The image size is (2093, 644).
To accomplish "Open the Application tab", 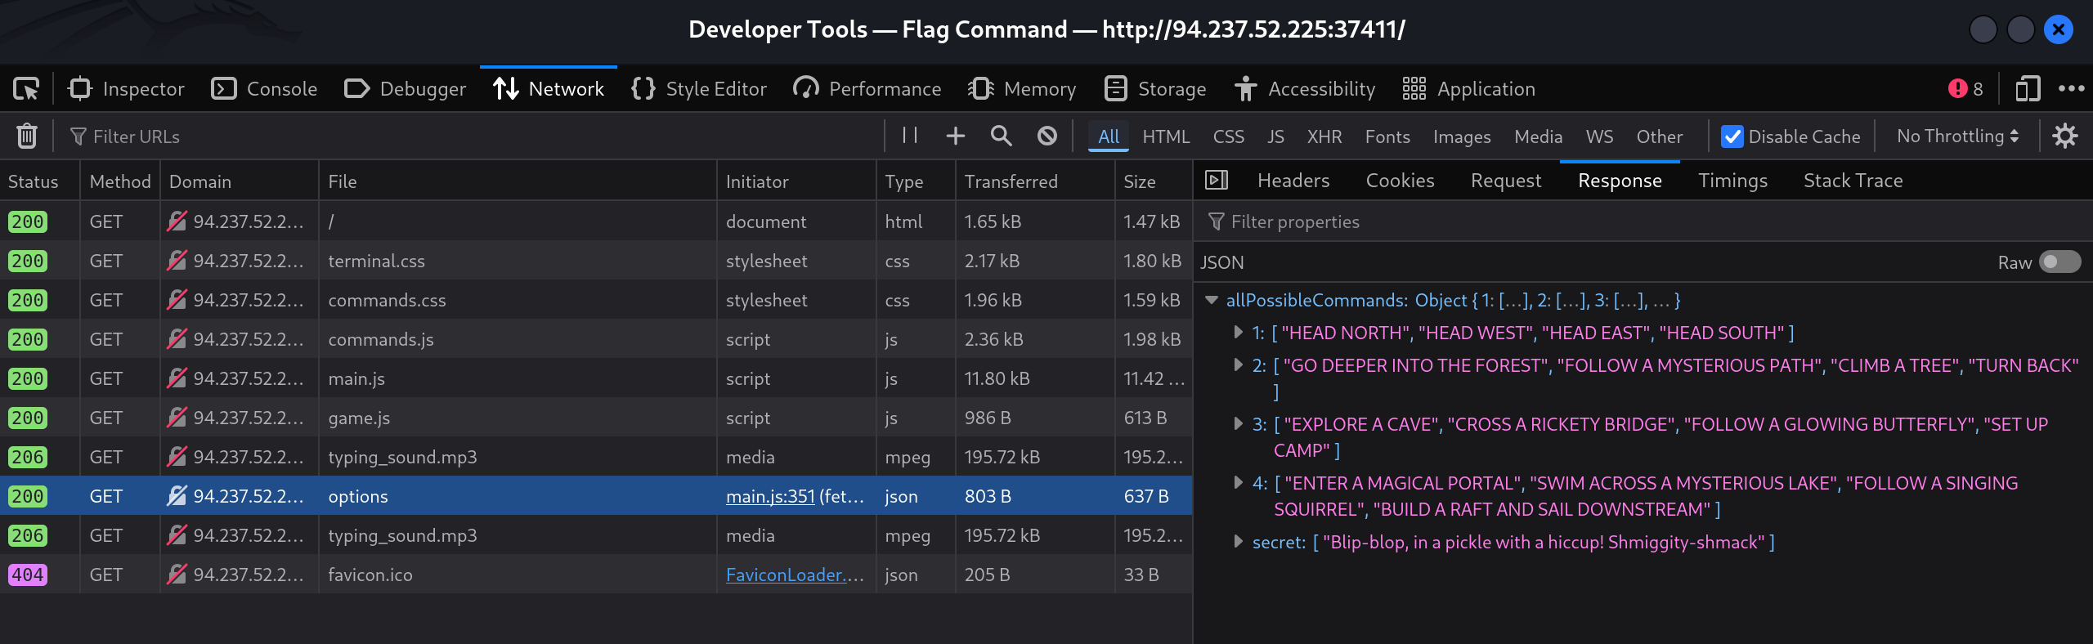I will click(1469, 88).
